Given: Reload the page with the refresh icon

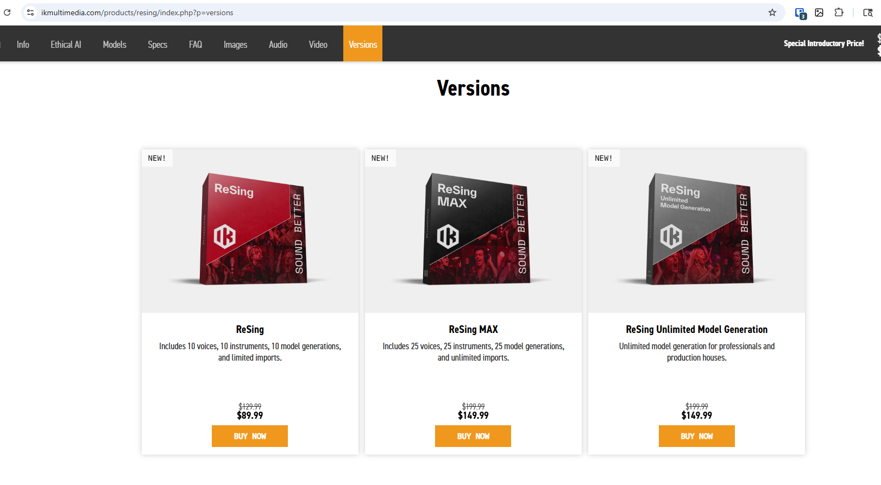Looking at the screenshot, I should coord(7,12).
